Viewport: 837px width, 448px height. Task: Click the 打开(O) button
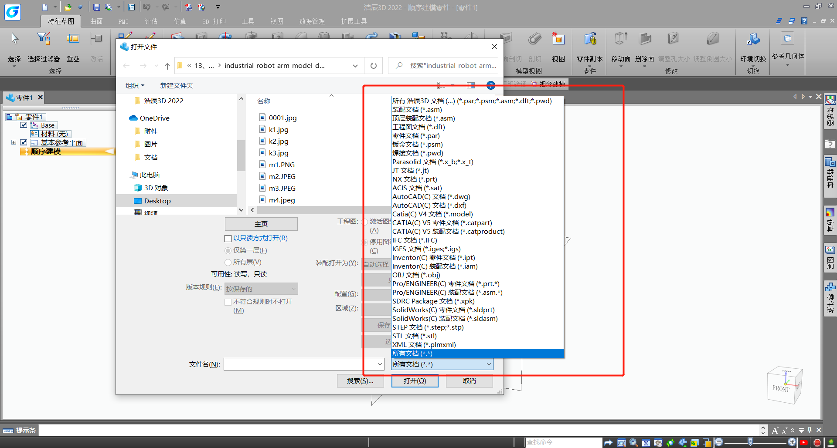pos(415,381)
